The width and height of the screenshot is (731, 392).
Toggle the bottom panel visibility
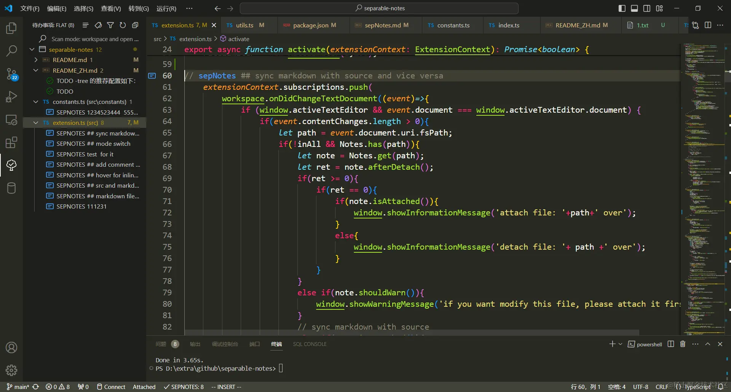click(634, 8)
